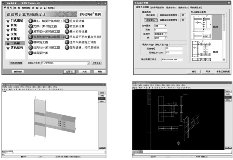The image size is (233, 160).
Task: Open item D 图形编辑、打印及转换
Action: pyautogui.click(x=83, y=47)
